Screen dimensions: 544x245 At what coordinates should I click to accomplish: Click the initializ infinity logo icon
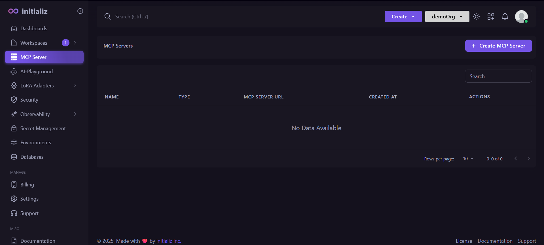coord(13,11)
